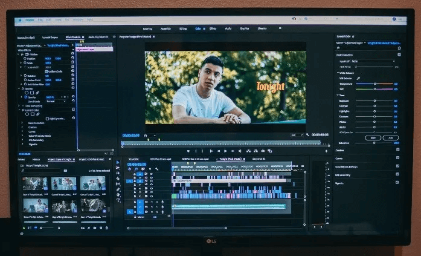Switch to the Editing workspace tab
The height and width of the screenshot is (256, 421).
point(183,28)
